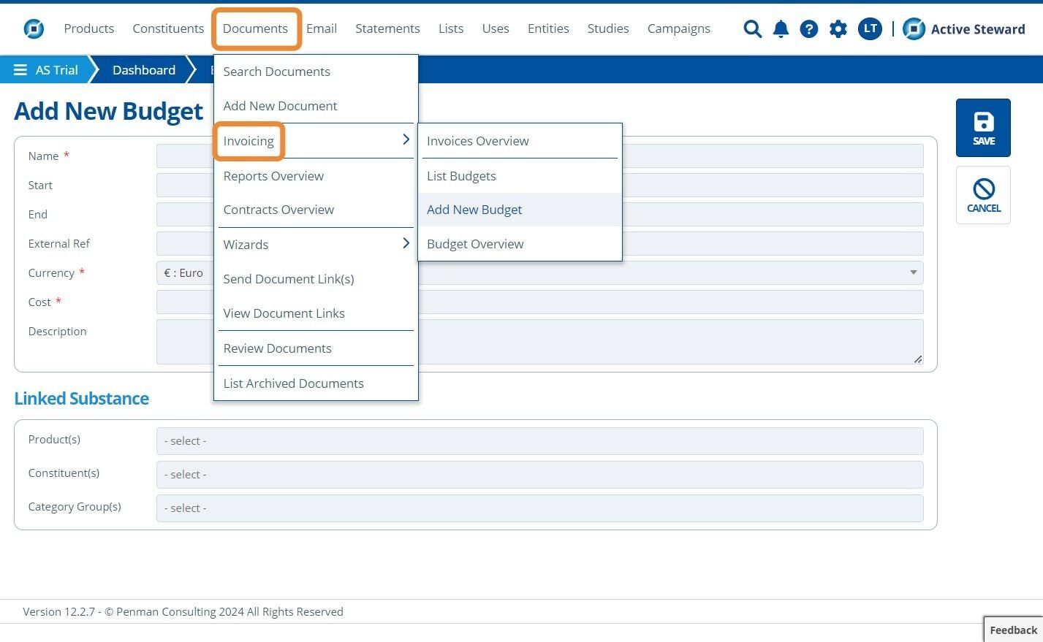Open the Email menu
1043x642 pixels.
322,28
